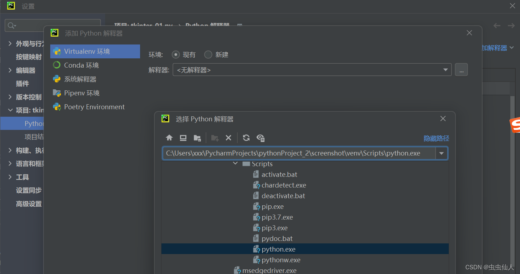The image size is (520, 274).
Task: Expand the 编辑器 settings section
Action: pos(10,70)
